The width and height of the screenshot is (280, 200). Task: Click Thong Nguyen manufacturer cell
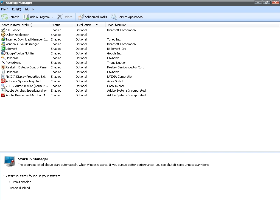(117, 63)
